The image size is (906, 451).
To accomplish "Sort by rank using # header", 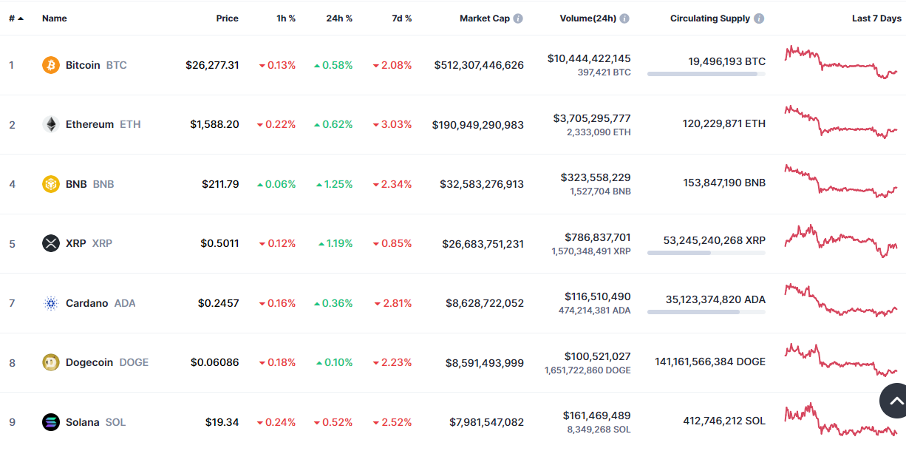I will pyautogui.click(x=16, y=18).
